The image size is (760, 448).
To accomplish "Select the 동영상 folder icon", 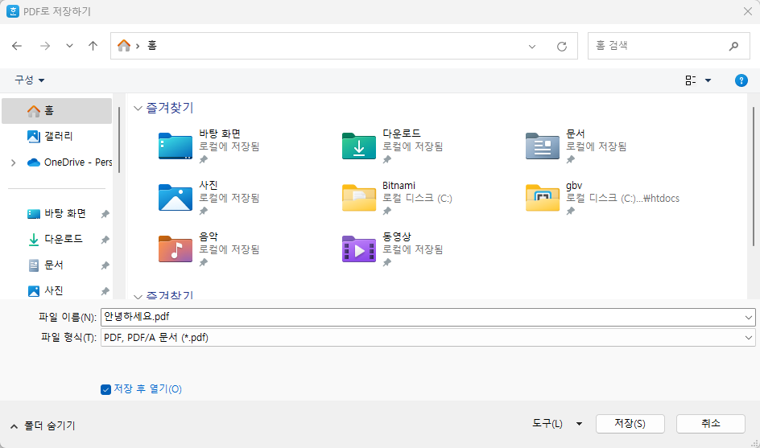I will 359,249.
